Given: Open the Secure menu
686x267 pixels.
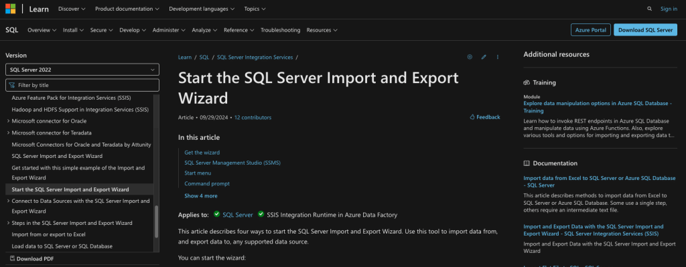Looking at the screenshot, I should pos(102,30).
